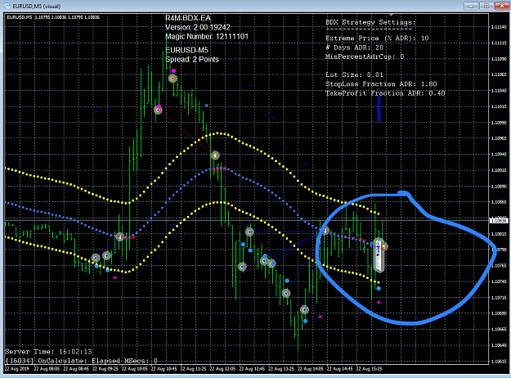This screenshot has width=511, height=378.
Task: Click the white highlighted candle box near 15:25
Action: click(x=379, y=255)
